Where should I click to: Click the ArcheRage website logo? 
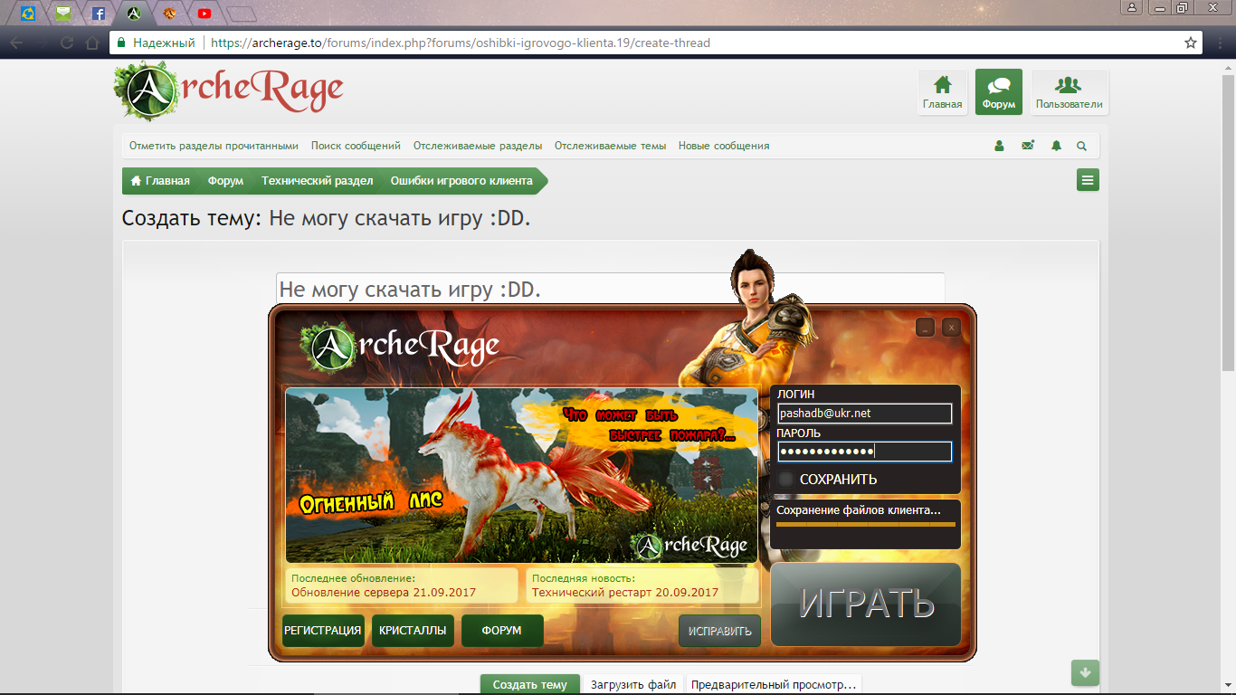coord(229,91)
